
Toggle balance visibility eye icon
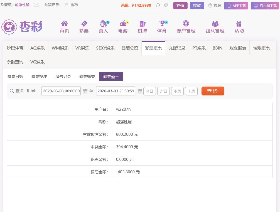point(166,5)
